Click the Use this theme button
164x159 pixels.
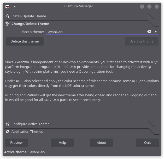[x=142, y=41]
